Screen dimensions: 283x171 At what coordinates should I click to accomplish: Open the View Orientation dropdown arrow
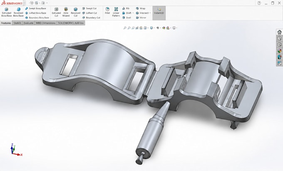(x=148, y=28)
